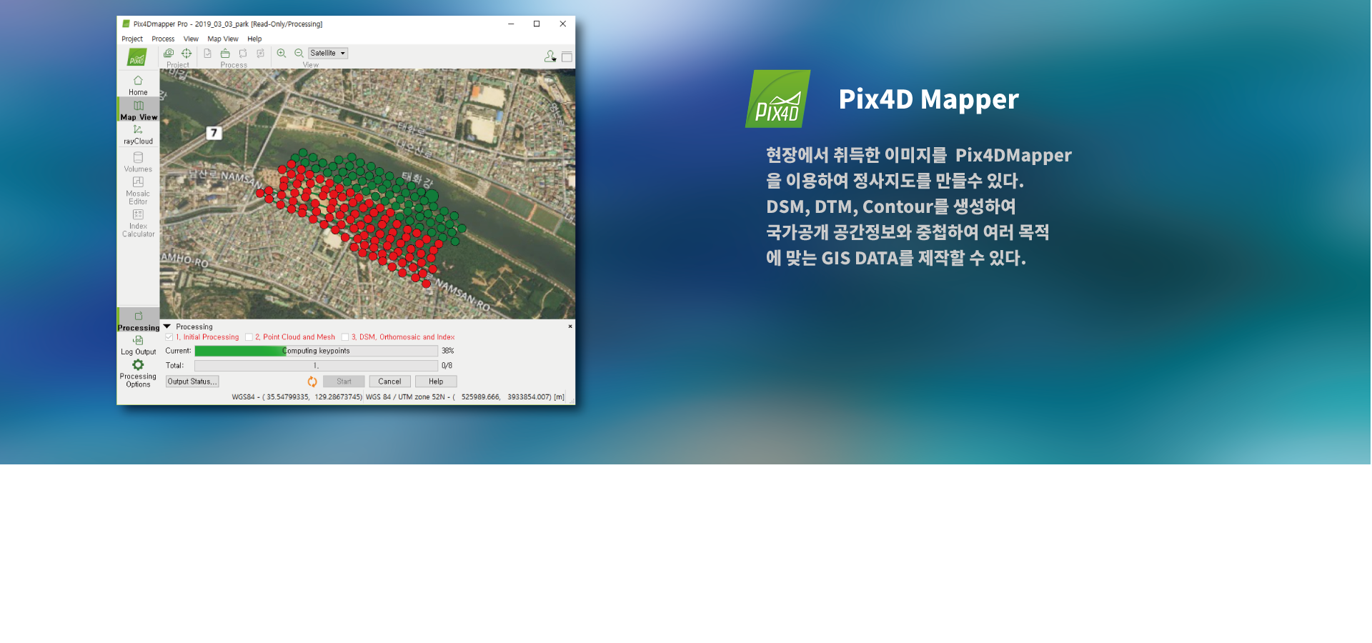Click the Pix4Dmapper title bar app icon

coord(126,24)
